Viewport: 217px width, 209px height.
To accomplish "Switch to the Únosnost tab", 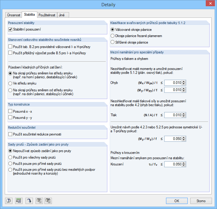I will tap(14, 15).
